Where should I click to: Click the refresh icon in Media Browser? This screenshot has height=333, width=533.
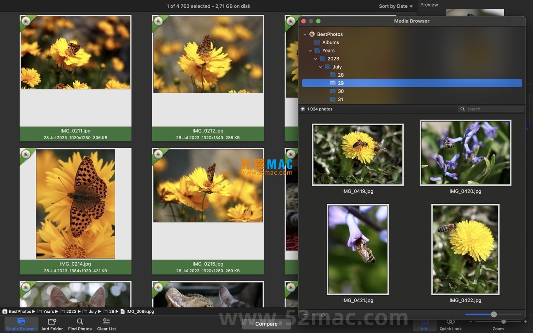pyautogui.click(x=322, y=314)
